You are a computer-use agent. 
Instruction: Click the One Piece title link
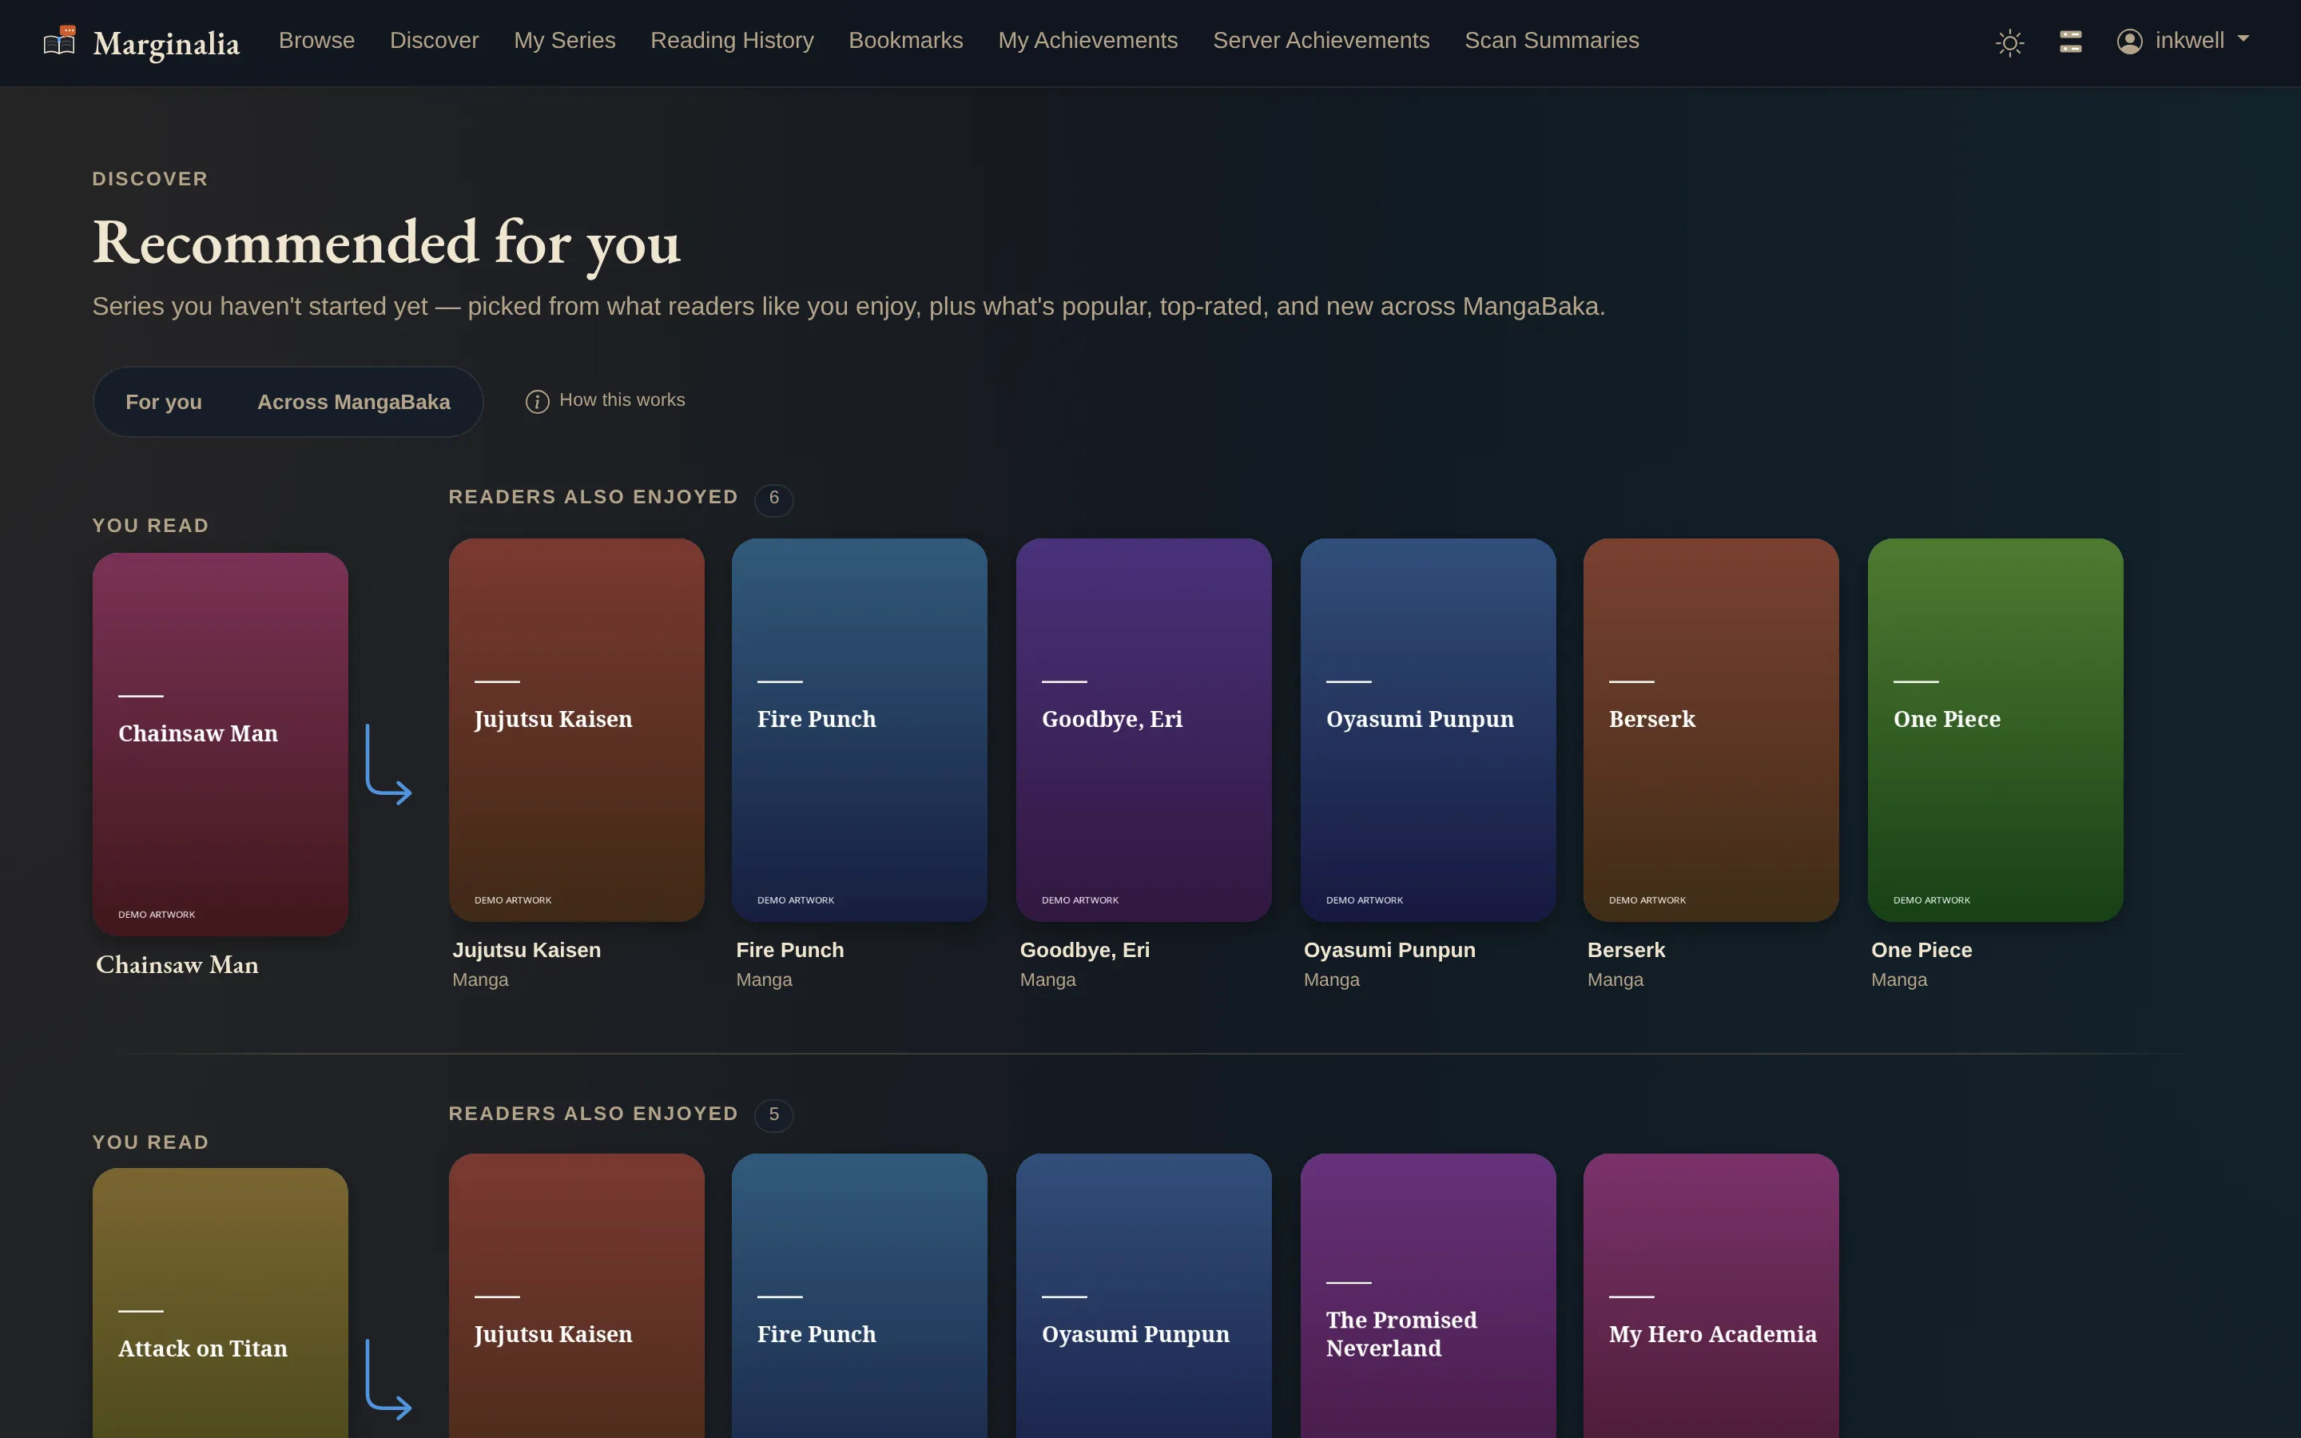click(1921, 950)
